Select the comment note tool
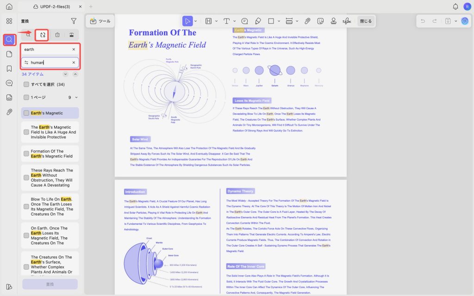This screenshot has width=474, height=296. click(x=244, y=21)
